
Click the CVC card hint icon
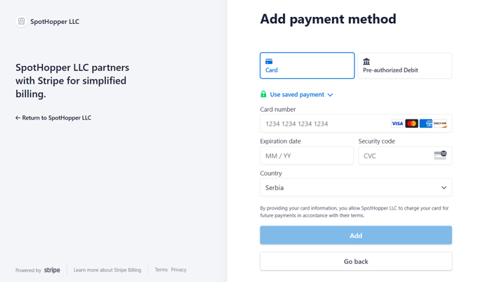tap(440, 155)
